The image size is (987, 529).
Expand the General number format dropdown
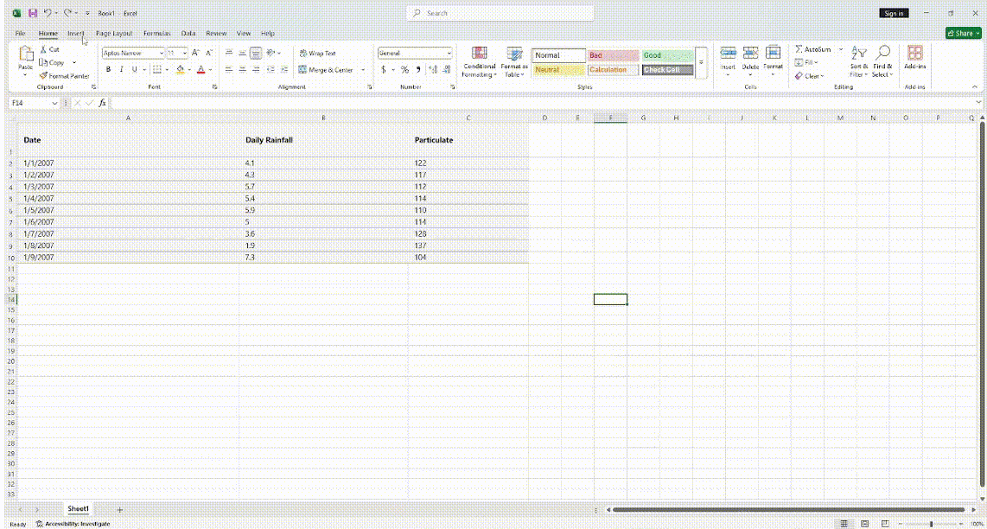[x=449, y=54]
